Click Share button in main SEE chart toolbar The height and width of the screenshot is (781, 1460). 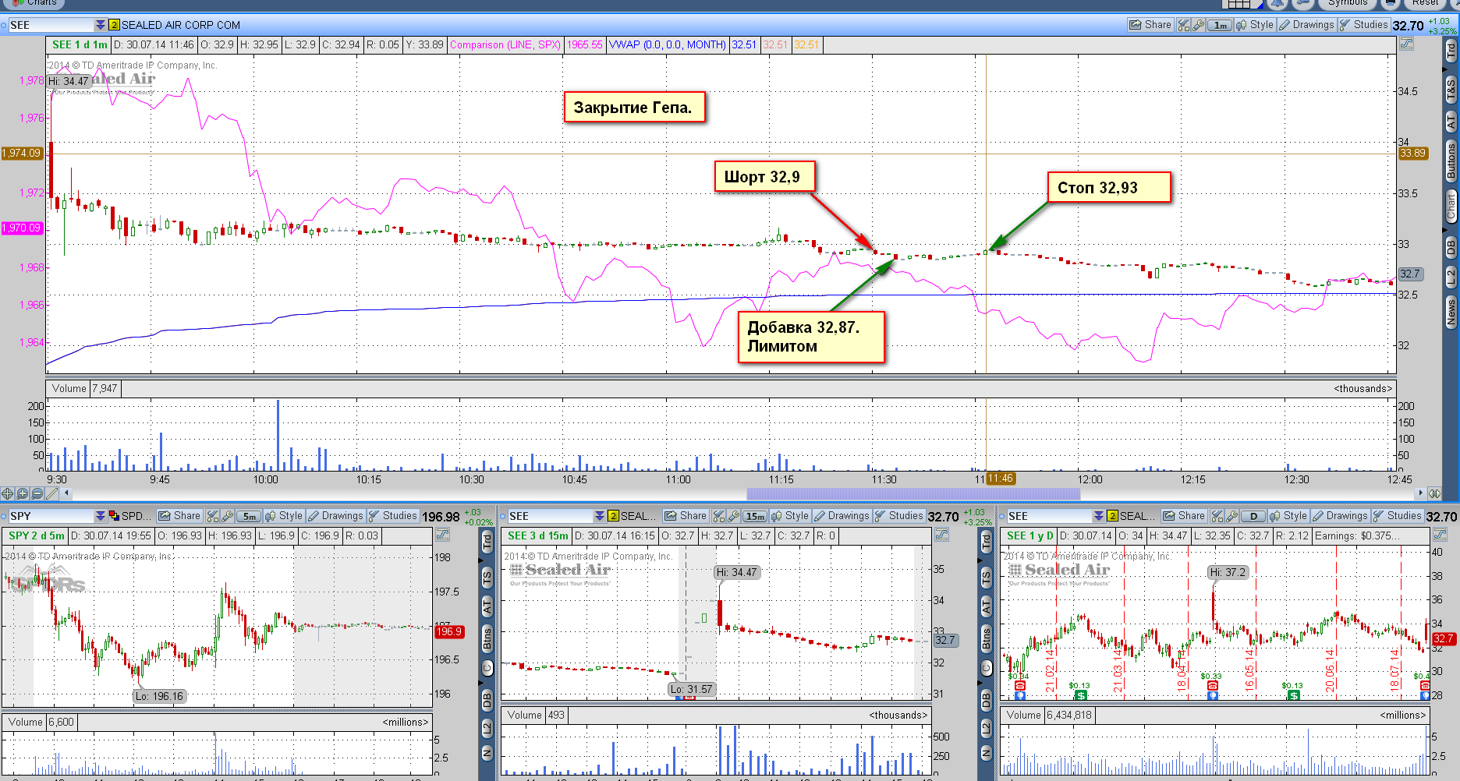click(1150, 25)
